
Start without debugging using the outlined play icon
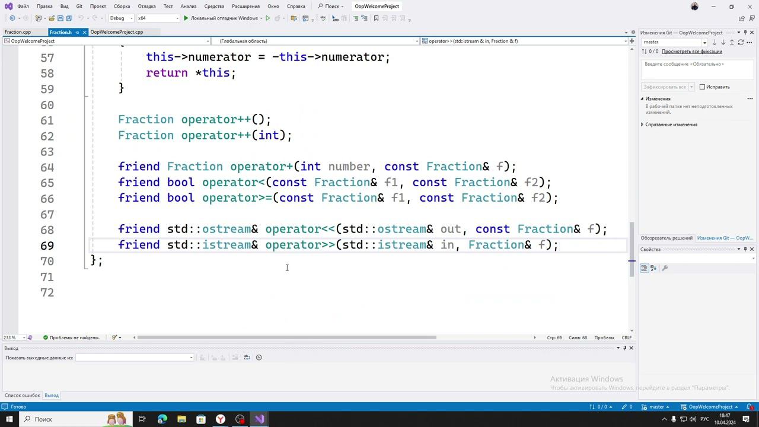[x=267, y=18]
